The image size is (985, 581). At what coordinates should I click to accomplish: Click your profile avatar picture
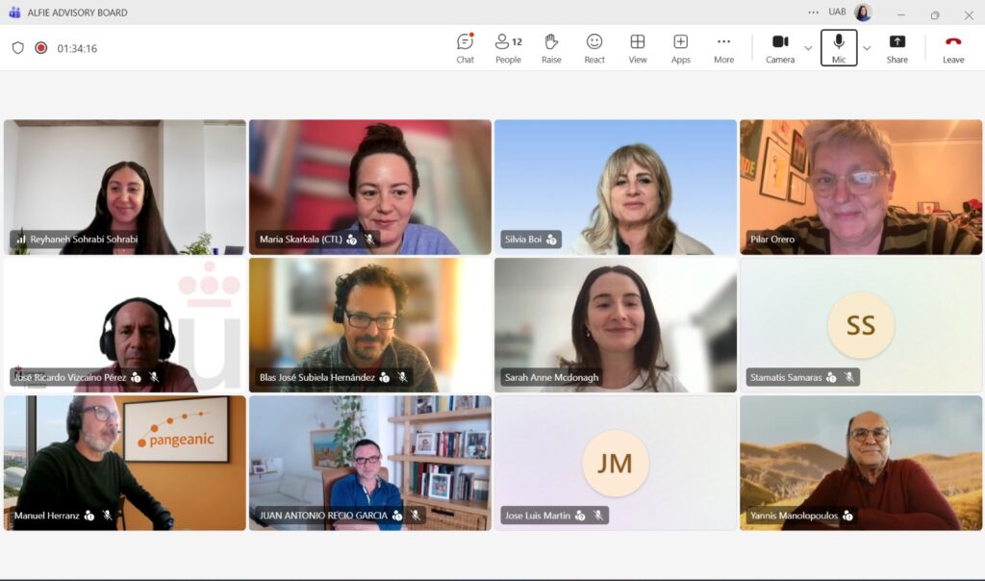863,12
